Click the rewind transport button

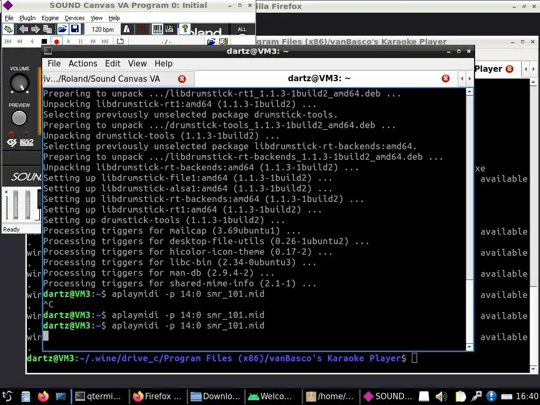click(x=20, y=41)
